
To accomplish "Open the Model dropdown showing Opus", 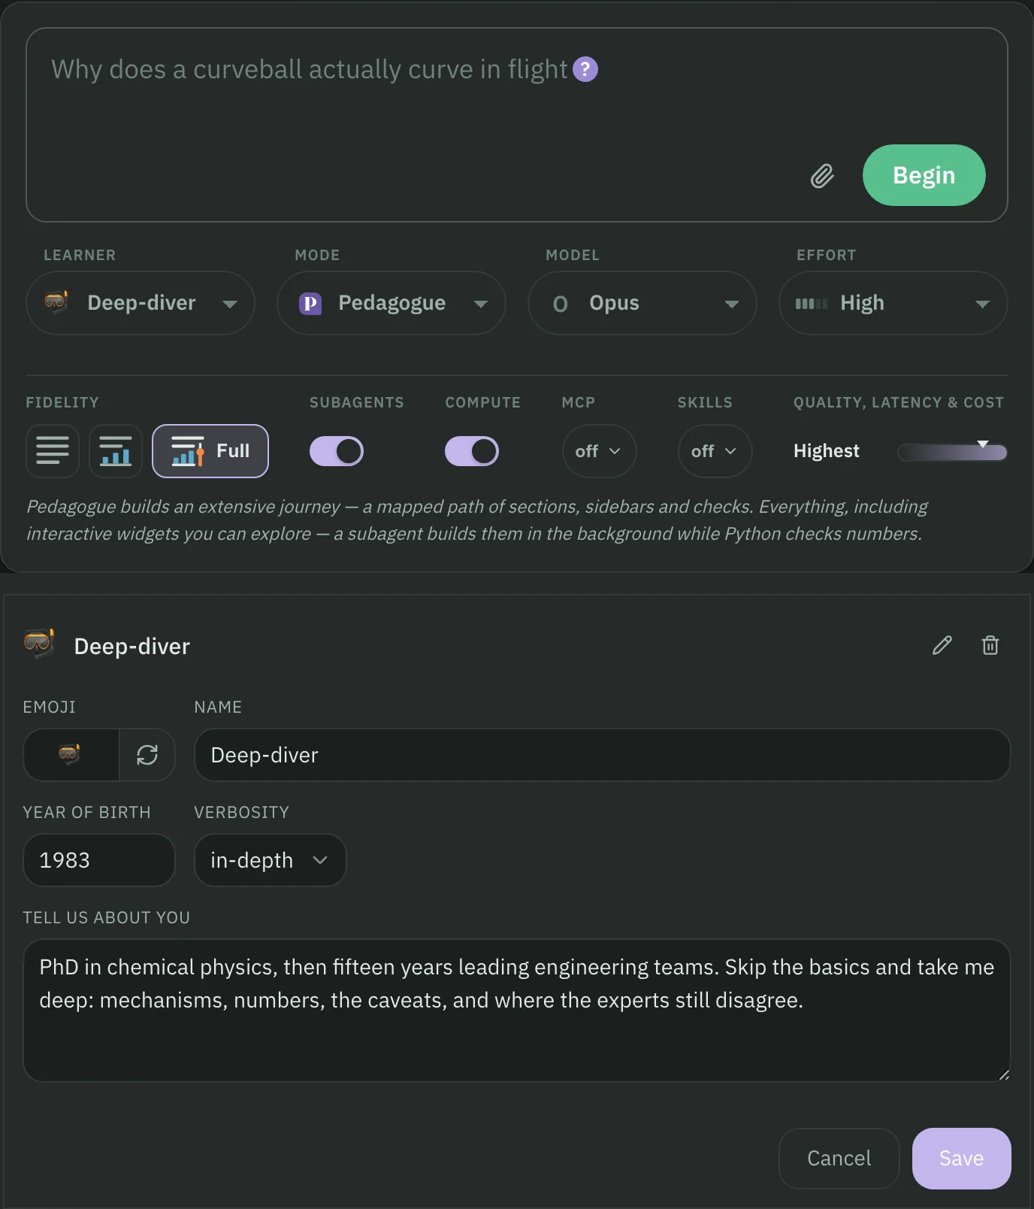I will (642, 303).
